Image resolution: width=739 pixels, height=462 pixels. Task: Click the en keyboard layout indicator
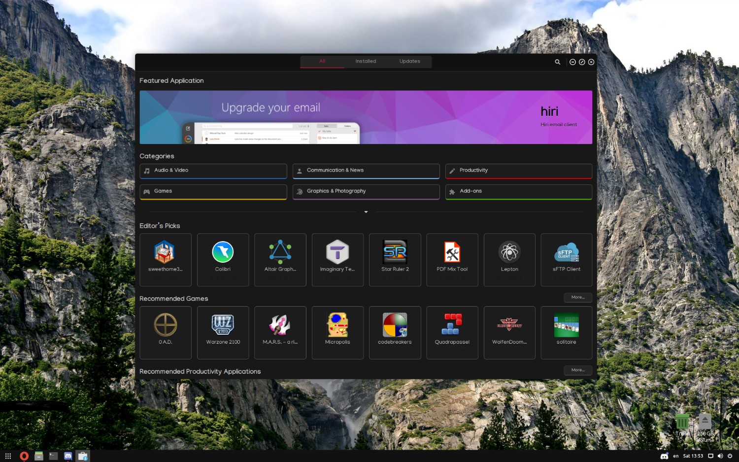pyautogui.click(x=676, y=456)
